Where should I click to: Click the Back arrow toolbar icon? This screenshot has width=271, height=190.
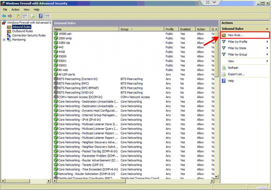4,16
